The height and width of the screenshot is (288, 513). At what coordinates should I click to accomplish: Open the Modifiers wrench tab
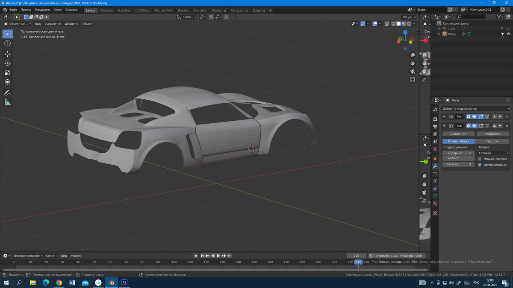[435, 166]
